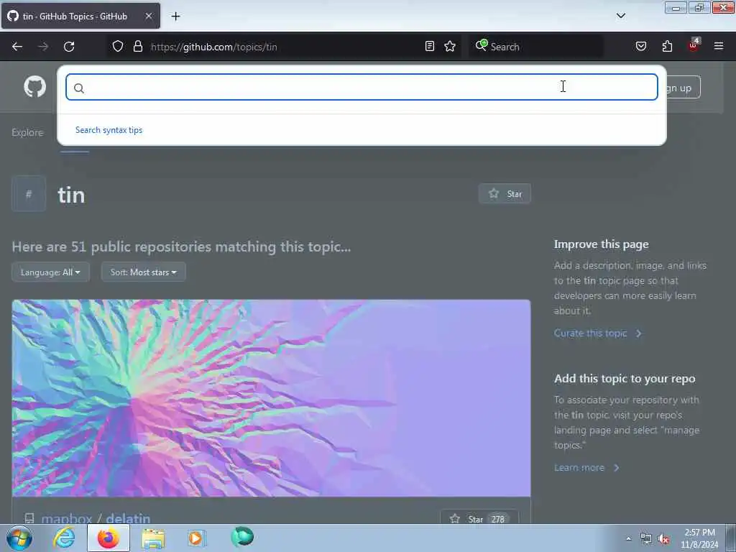This screenshot has height=552, width=736.
Task: Toggle reader view icon in address bar
Action: [430, 47]
